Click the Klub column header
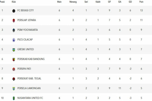The height and width of the screenshot is (101, 152). click(14, 2)
